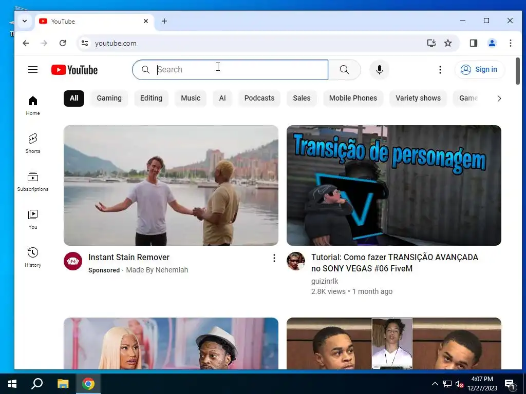The width and height of the screenshot is (526, 394).
Task: Open YouTube settings three-dot menu
Action: tap(440, 70)
